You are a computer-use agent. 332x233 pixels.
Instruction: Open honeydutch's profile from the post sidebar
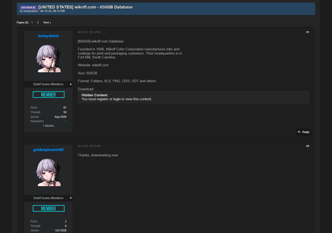point(48,36)
